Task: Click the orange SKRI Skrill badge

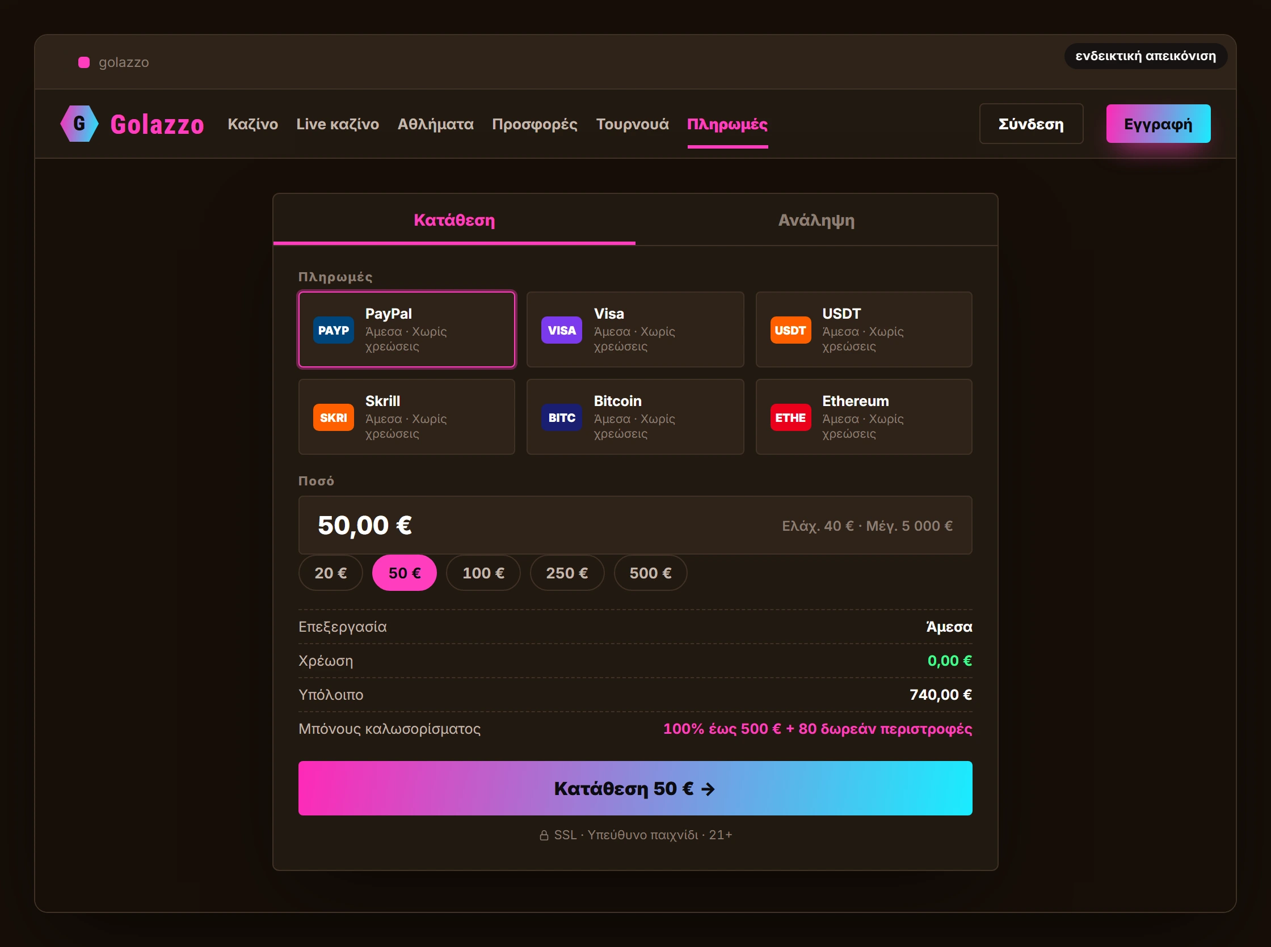Action: pyautogui.click(x=333, y=417)
